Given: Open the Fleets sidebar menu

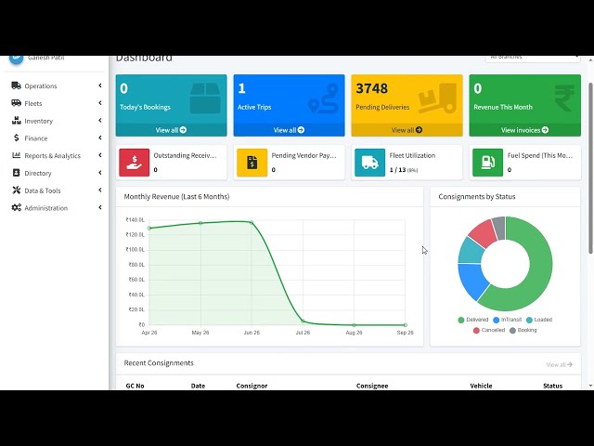Looking at the screenshot, I should tap(57, 103).
